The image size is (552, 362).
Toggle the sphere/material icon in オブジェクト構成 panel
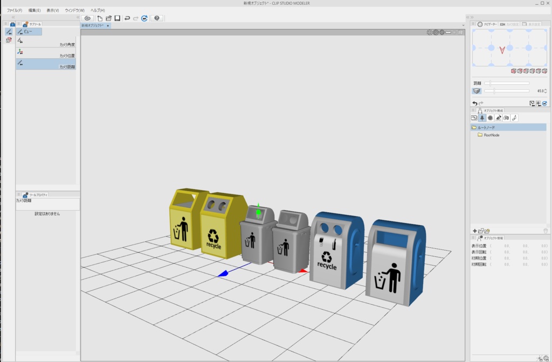click(x=491, y=118)
